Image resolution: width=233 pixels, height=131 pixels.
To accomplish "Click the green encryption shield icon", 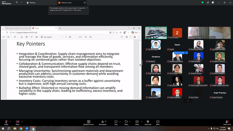I will [202, 3].
